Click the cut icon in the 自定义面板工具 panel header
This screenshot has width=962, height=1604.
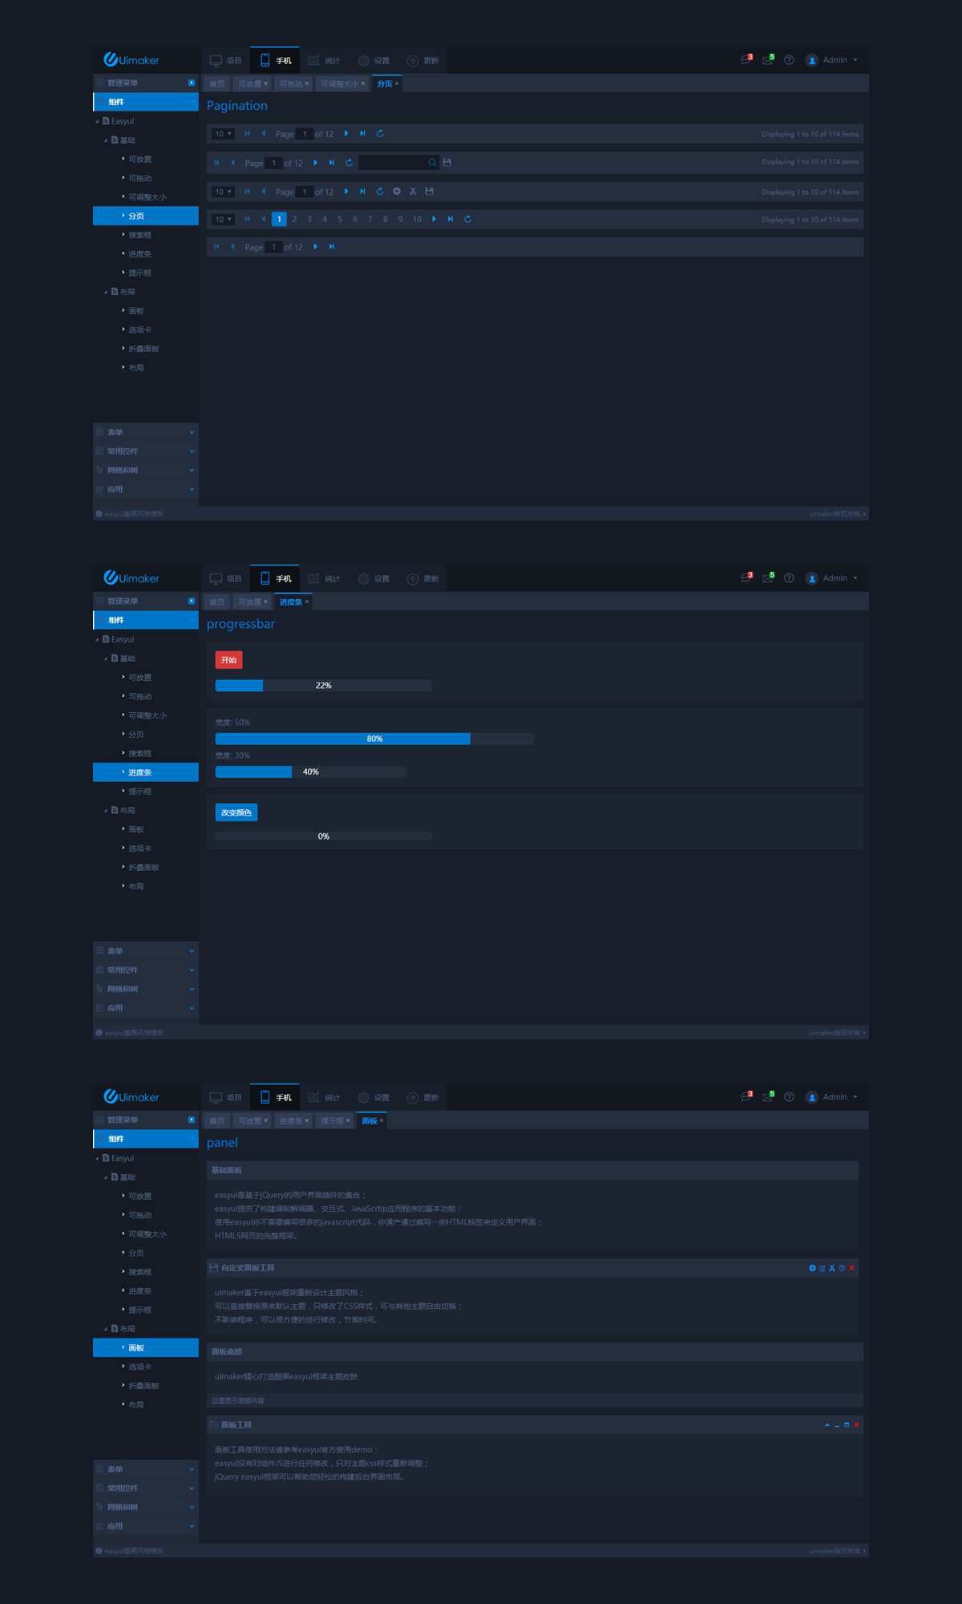832,1268
